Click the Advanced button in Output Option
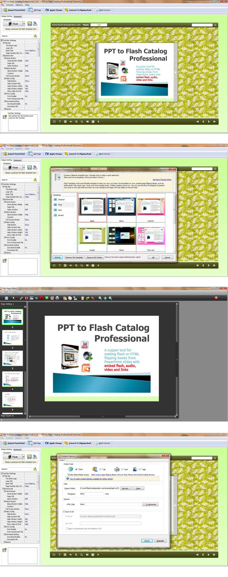This screenshot has width=228, height=577. (x=150, y=504)
